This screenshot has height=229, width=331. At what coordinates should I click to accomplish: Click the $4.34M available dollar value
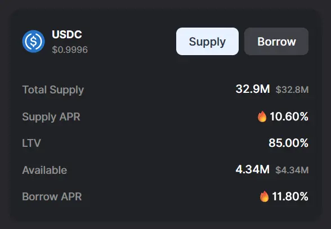(x=292, y=170)
